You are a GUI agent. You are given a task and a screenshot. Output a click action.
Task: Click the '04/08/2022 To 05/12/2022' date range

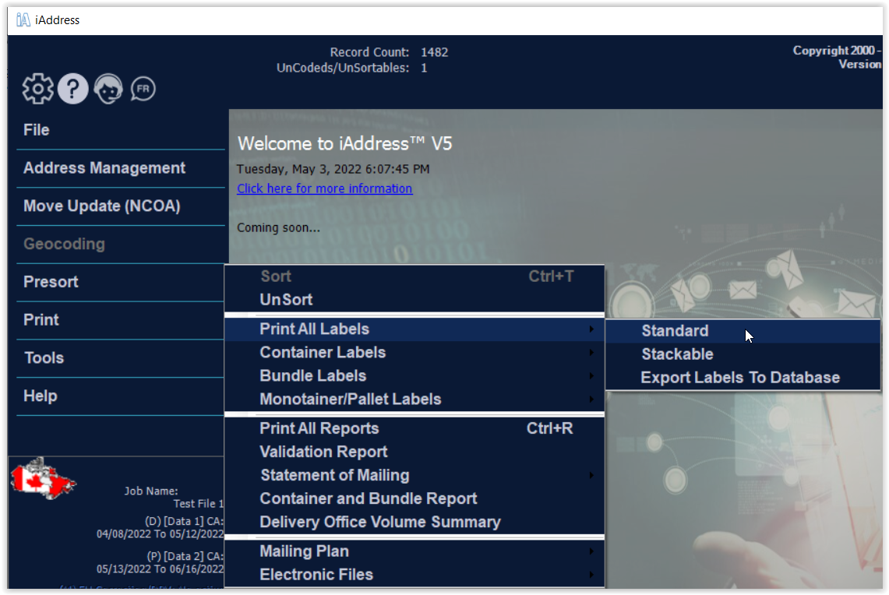point(160,533)
